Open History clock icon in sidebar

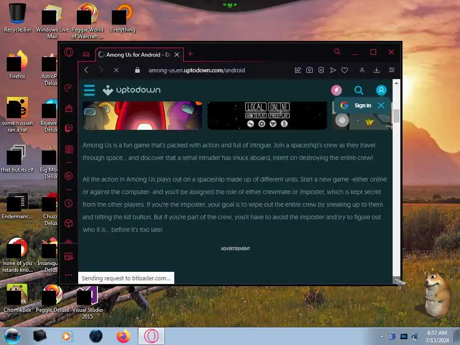(x=69, y=203)
